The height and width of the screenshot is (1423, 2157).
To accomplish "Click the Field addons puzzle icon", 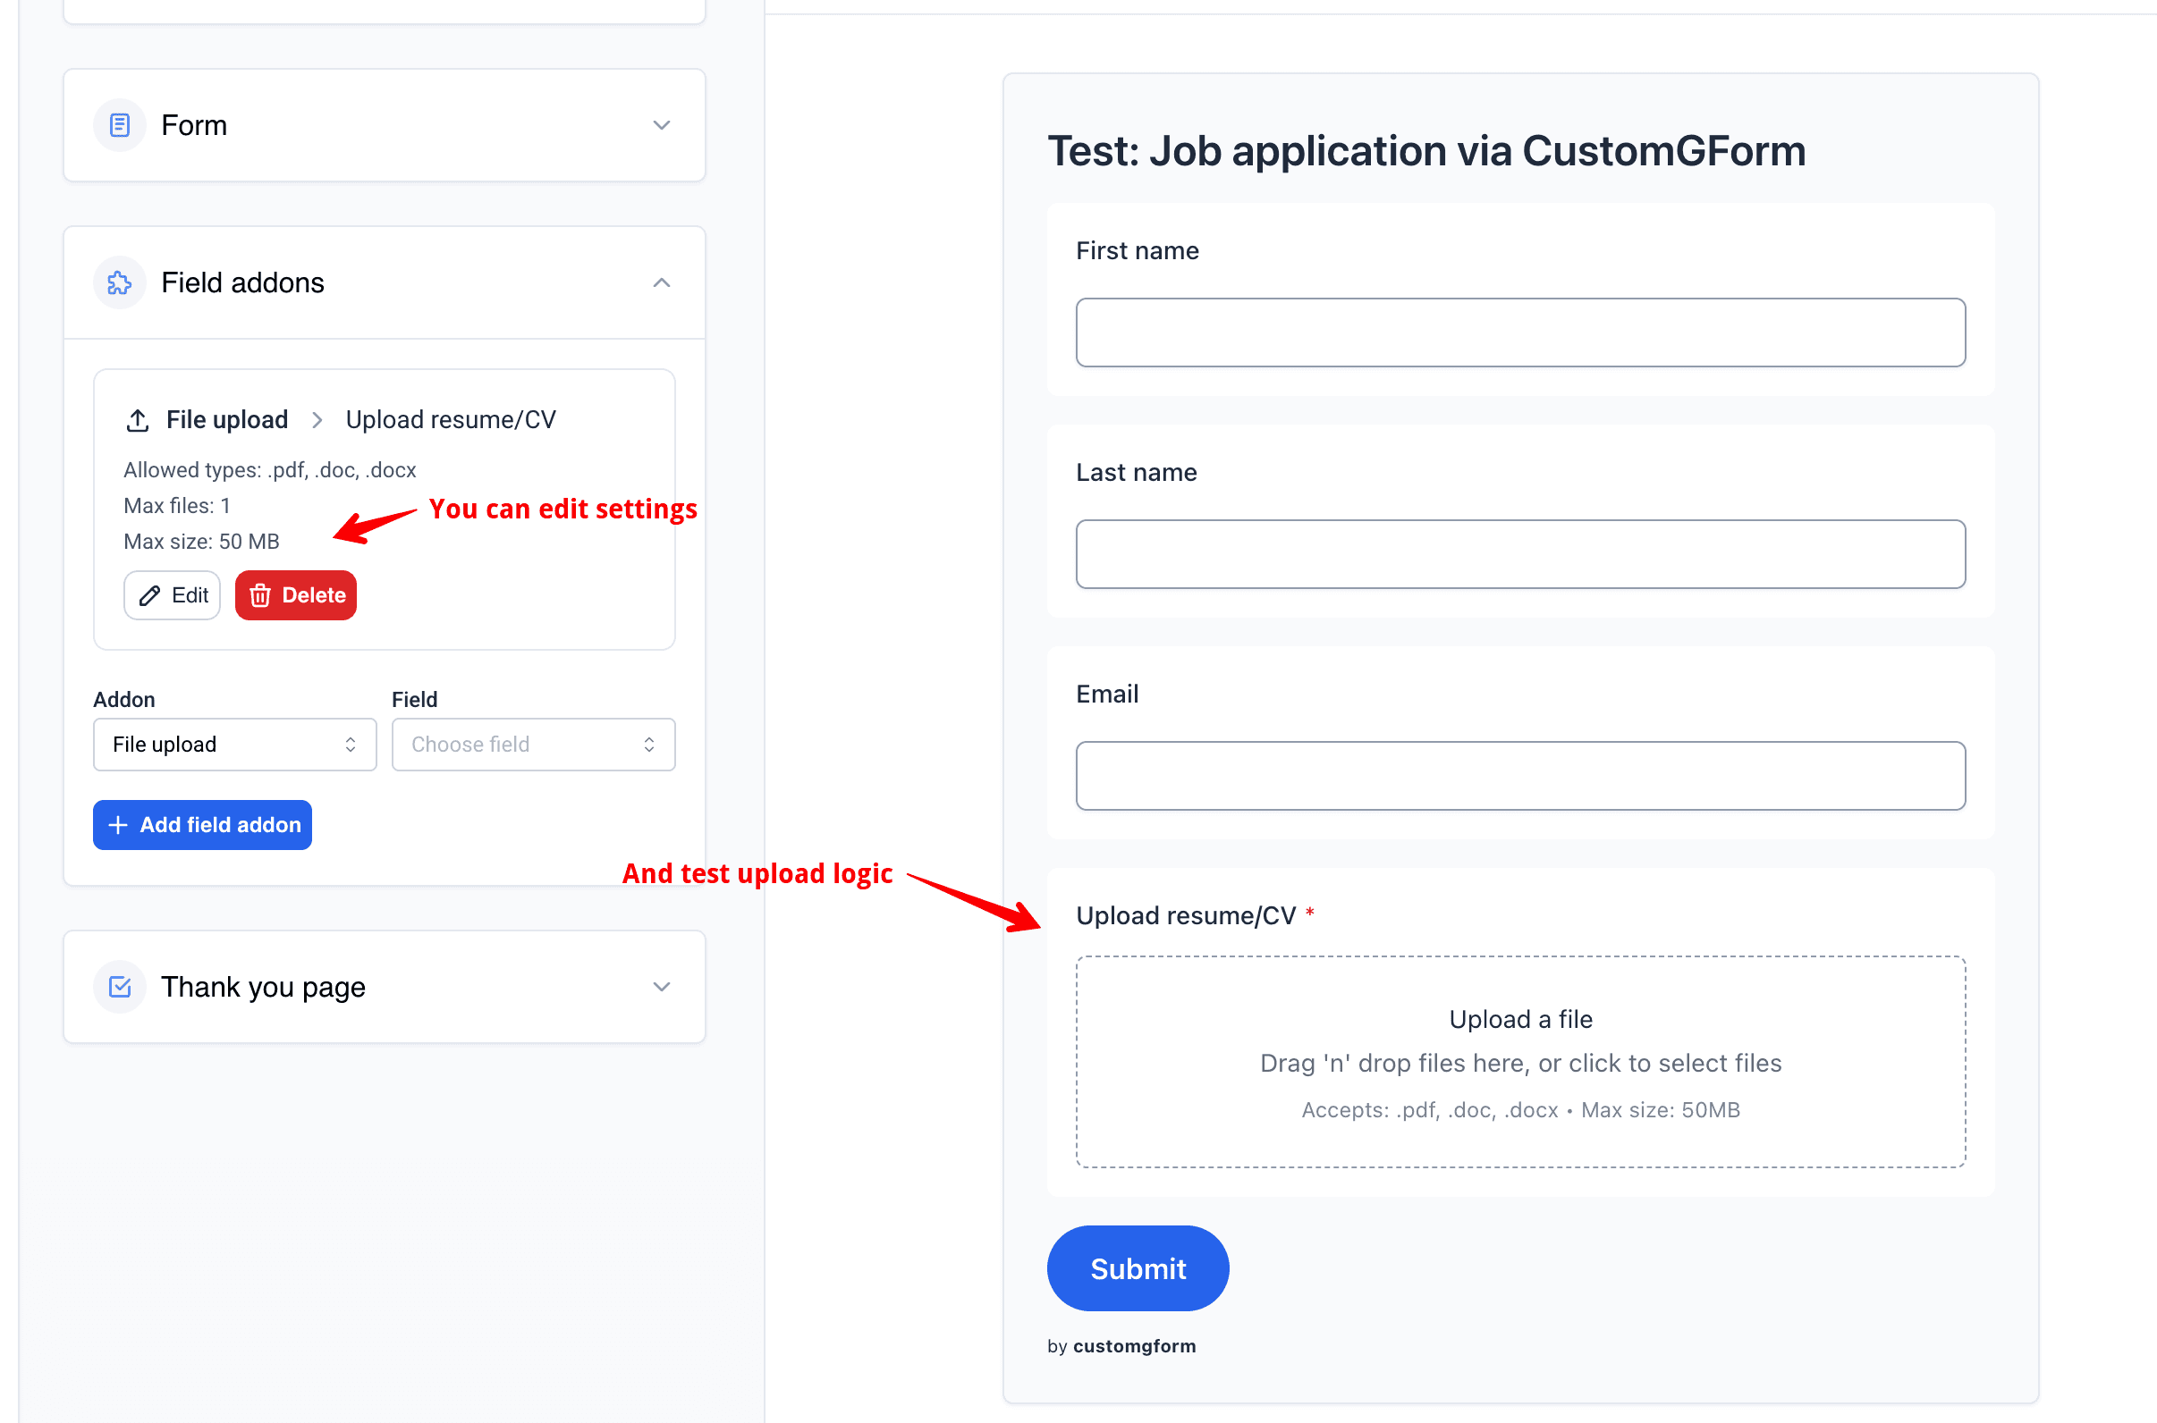I will pyautogui.click(x=119, y=282).
